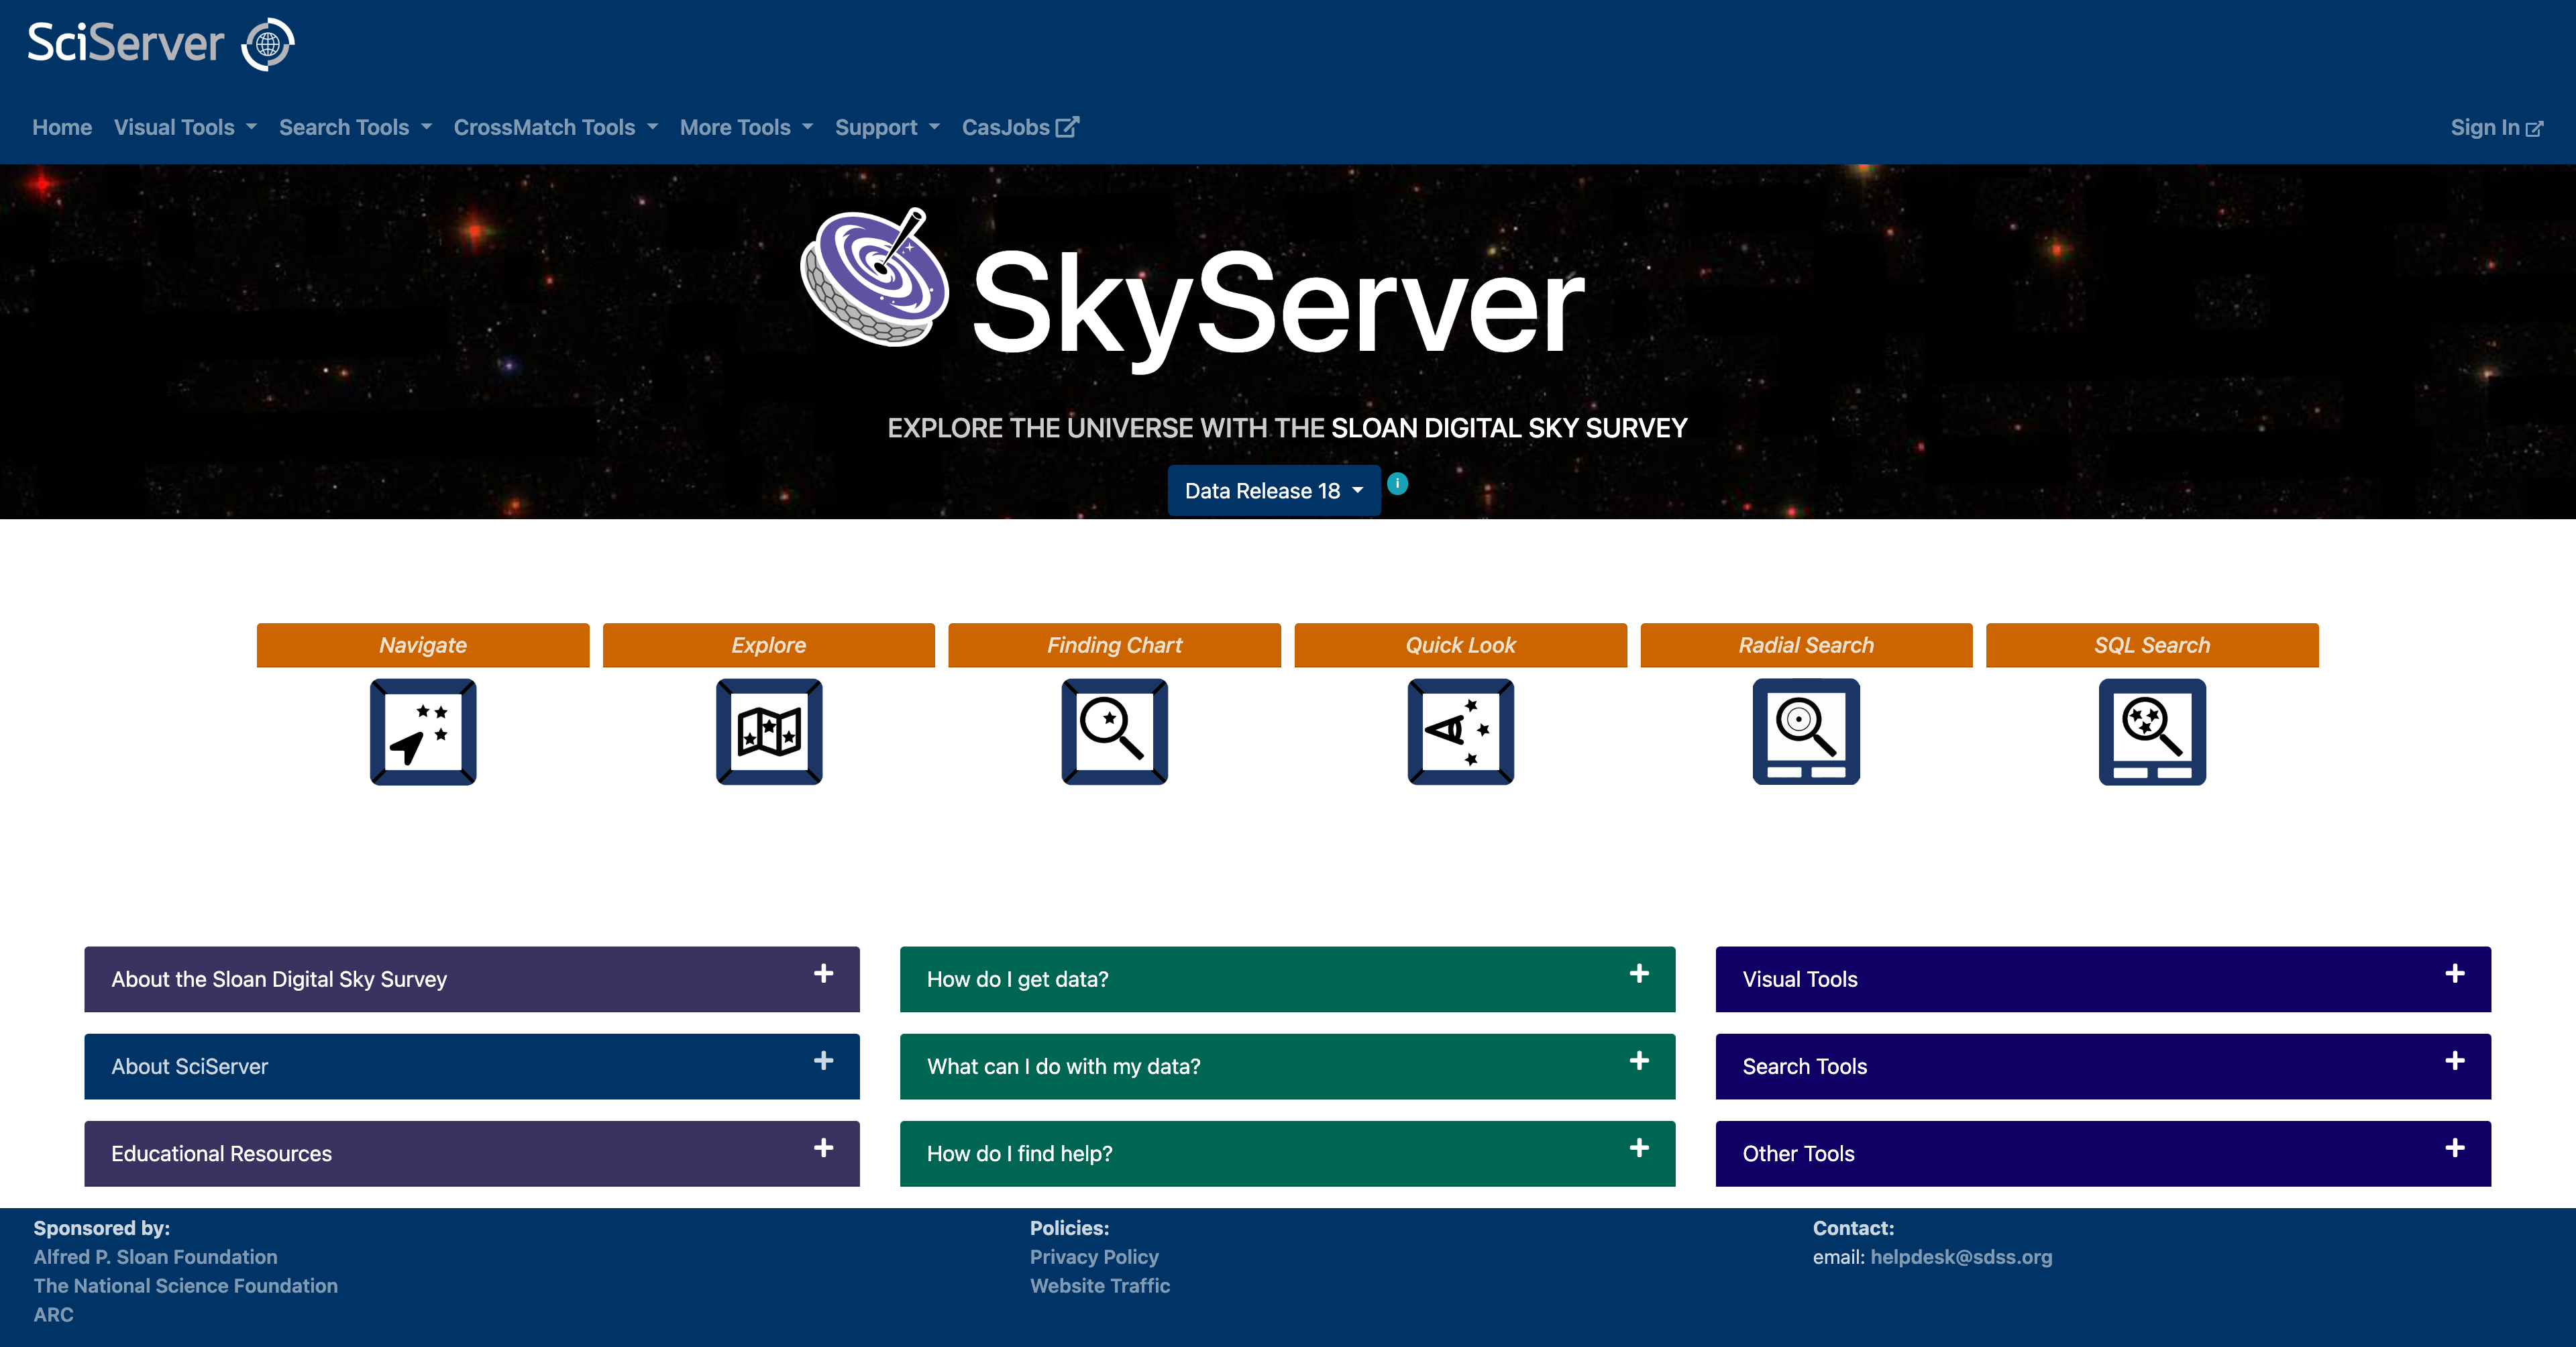
Task: Open the Support dropdown menu
Action: 887,127
